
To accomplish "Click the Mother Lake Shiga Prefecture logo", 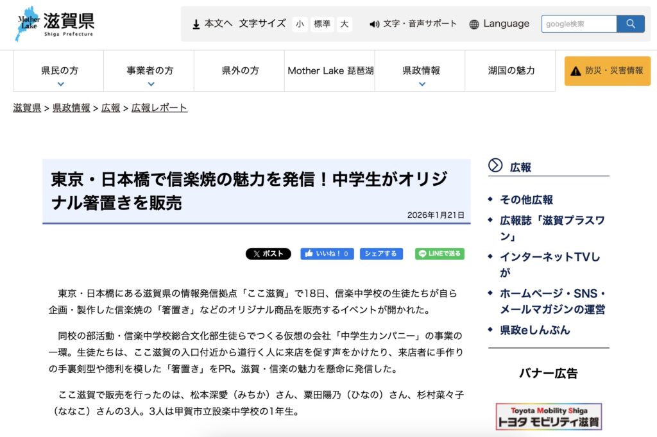I will point(55,24).
